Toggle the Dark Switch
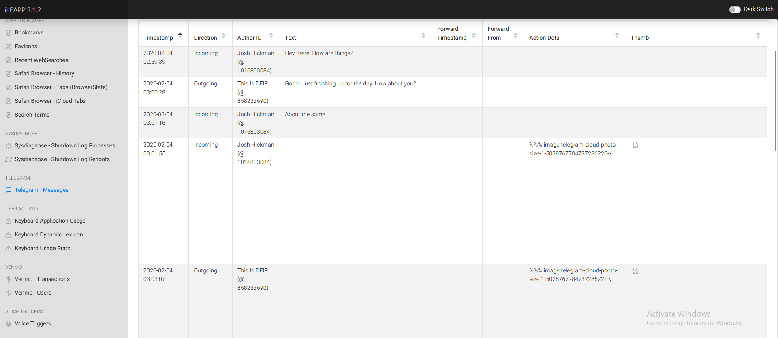The height and width of the screenshot is (338, 778). pyautogui.click(x=735, y=10)
